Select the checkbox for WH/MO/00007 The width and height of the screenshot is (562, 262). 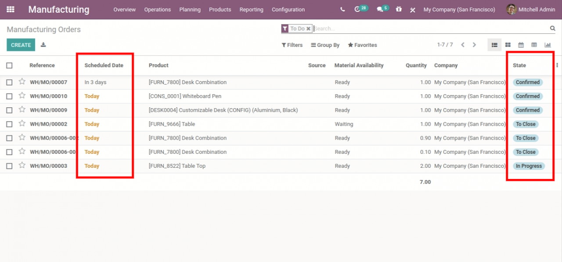coord(9,82)
